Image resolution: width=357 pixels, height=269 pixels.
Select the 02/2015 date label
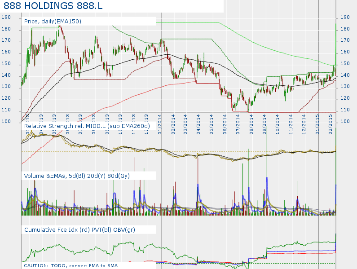(x=331, y=124)
